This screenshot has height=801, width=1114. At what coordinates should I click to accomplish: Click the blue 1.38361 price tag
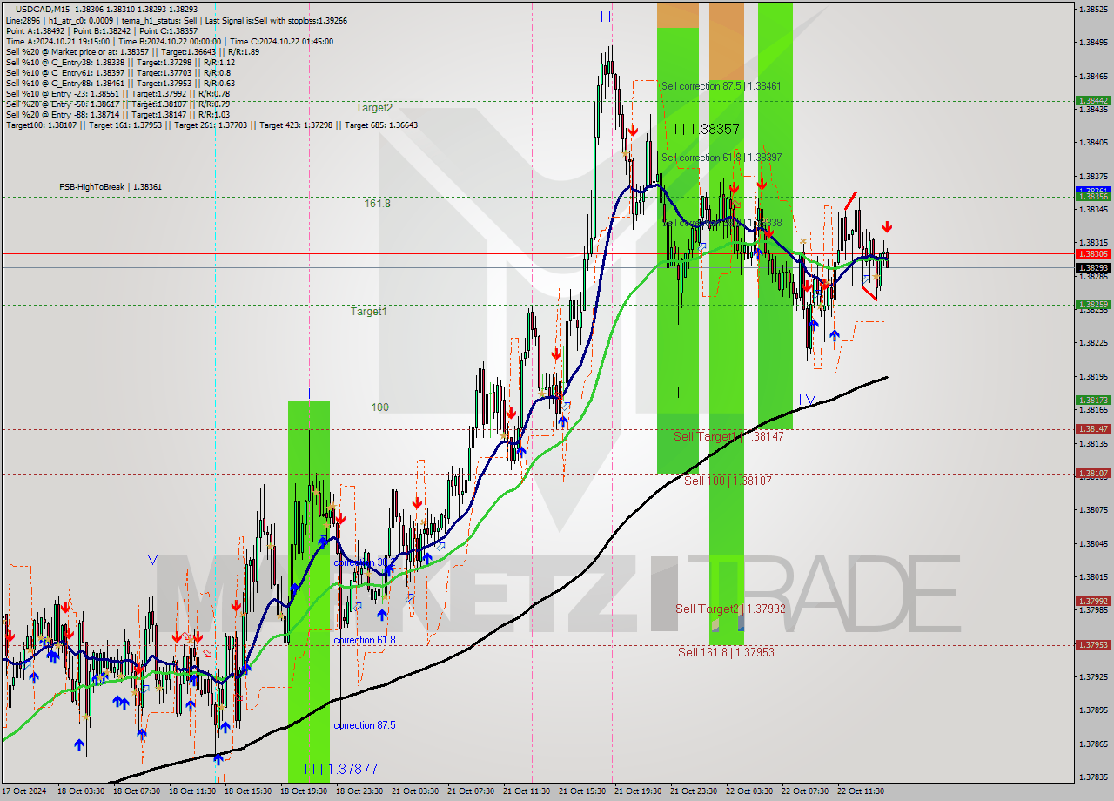pyautogui.click(x=1092, y=189)
